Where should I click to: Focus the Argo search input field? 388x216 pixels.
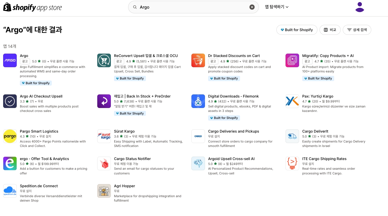tap(193, 7)
